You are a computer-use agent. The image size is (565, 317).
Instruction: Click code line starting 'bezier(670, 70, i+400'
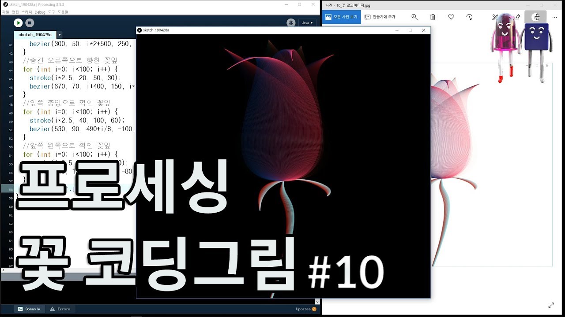click(x=82, y=86)
